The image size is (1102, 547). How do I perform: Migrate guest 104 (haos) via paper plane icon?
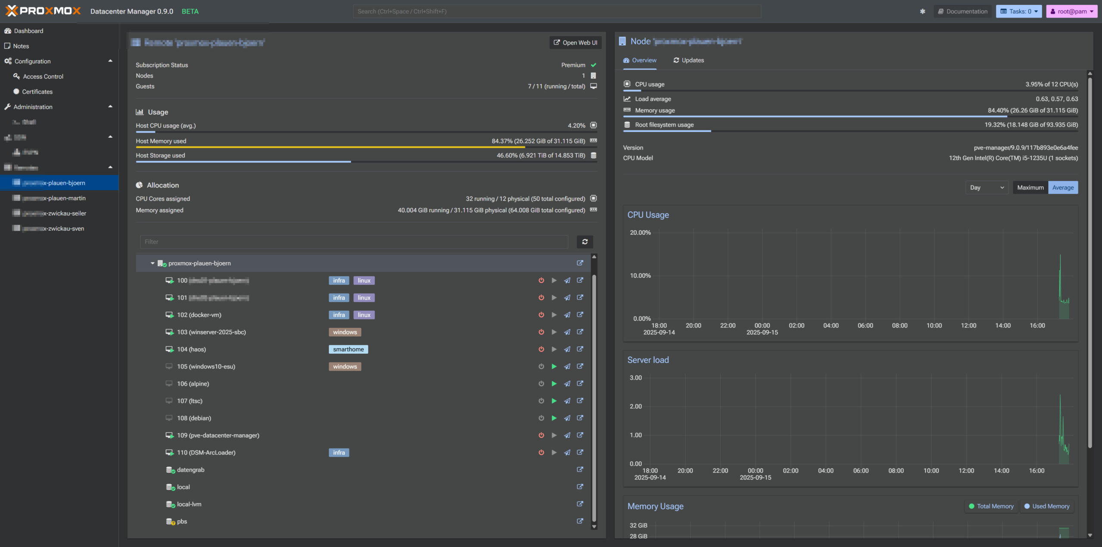[567, 349]
